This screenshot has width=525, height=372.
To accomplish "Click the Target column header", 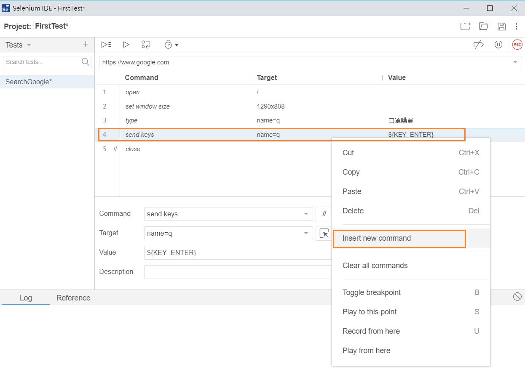I will pyautogui.click(x=267, y=77).
